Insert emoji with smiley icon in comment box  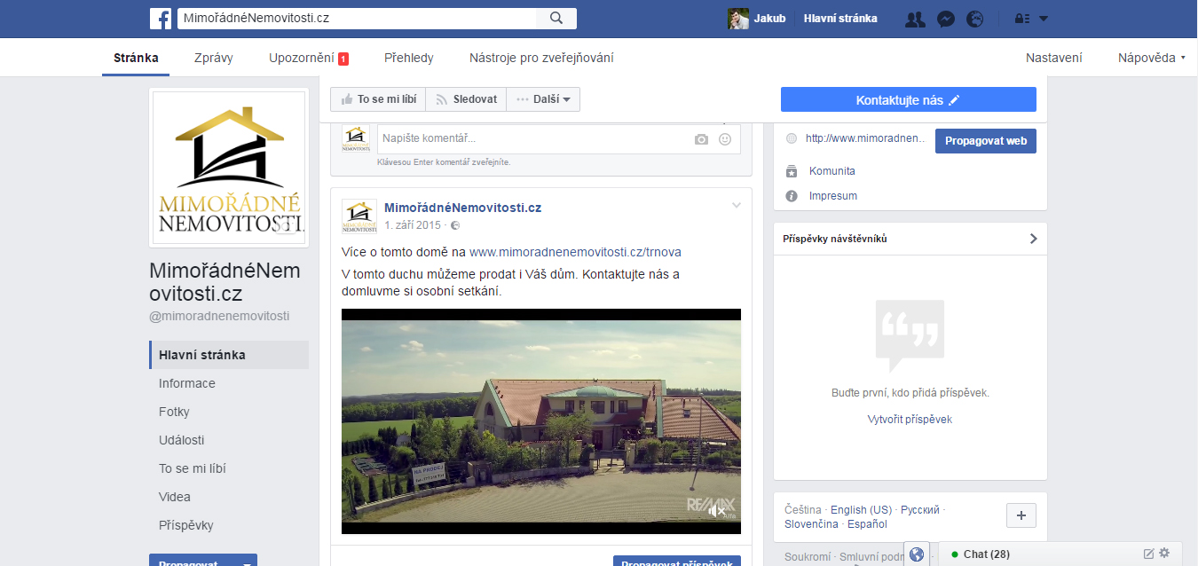[x=725, y=139]
